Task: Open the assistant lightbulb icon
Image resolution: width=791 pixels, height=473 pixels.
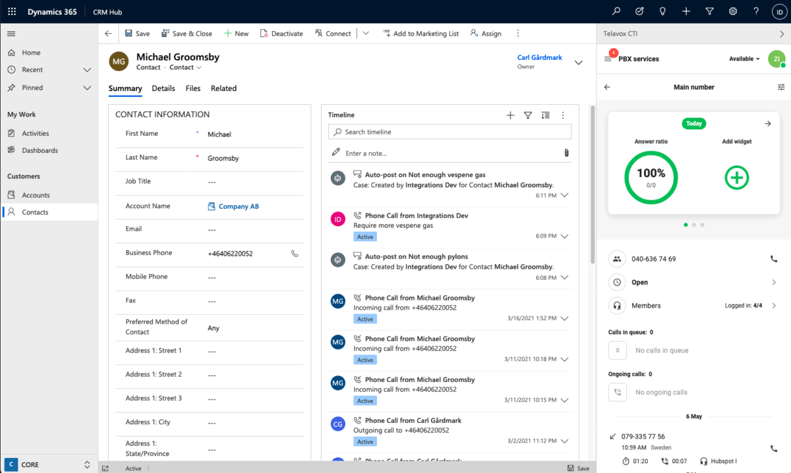Action: pos(662,12)
